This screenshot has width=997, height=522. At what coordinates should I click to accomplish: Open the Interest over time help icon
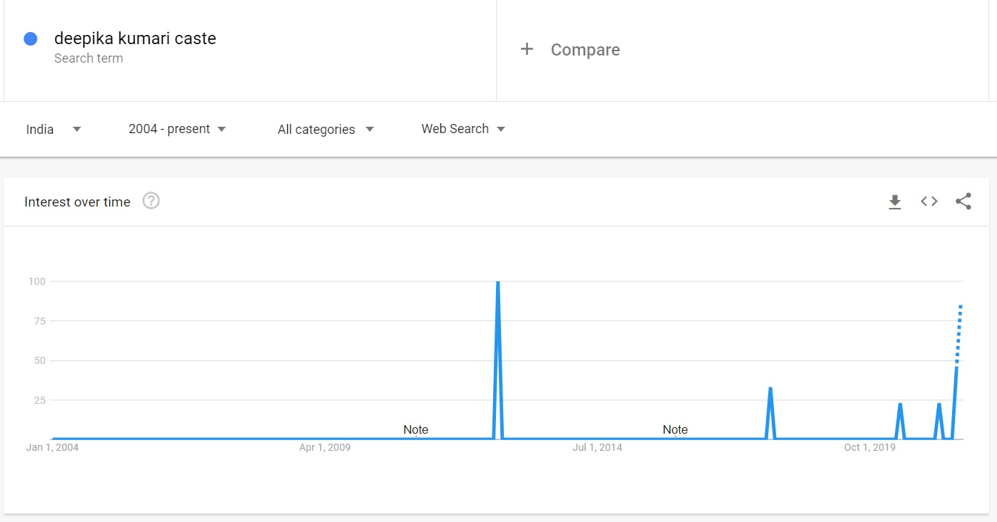(x=151, y=202)
